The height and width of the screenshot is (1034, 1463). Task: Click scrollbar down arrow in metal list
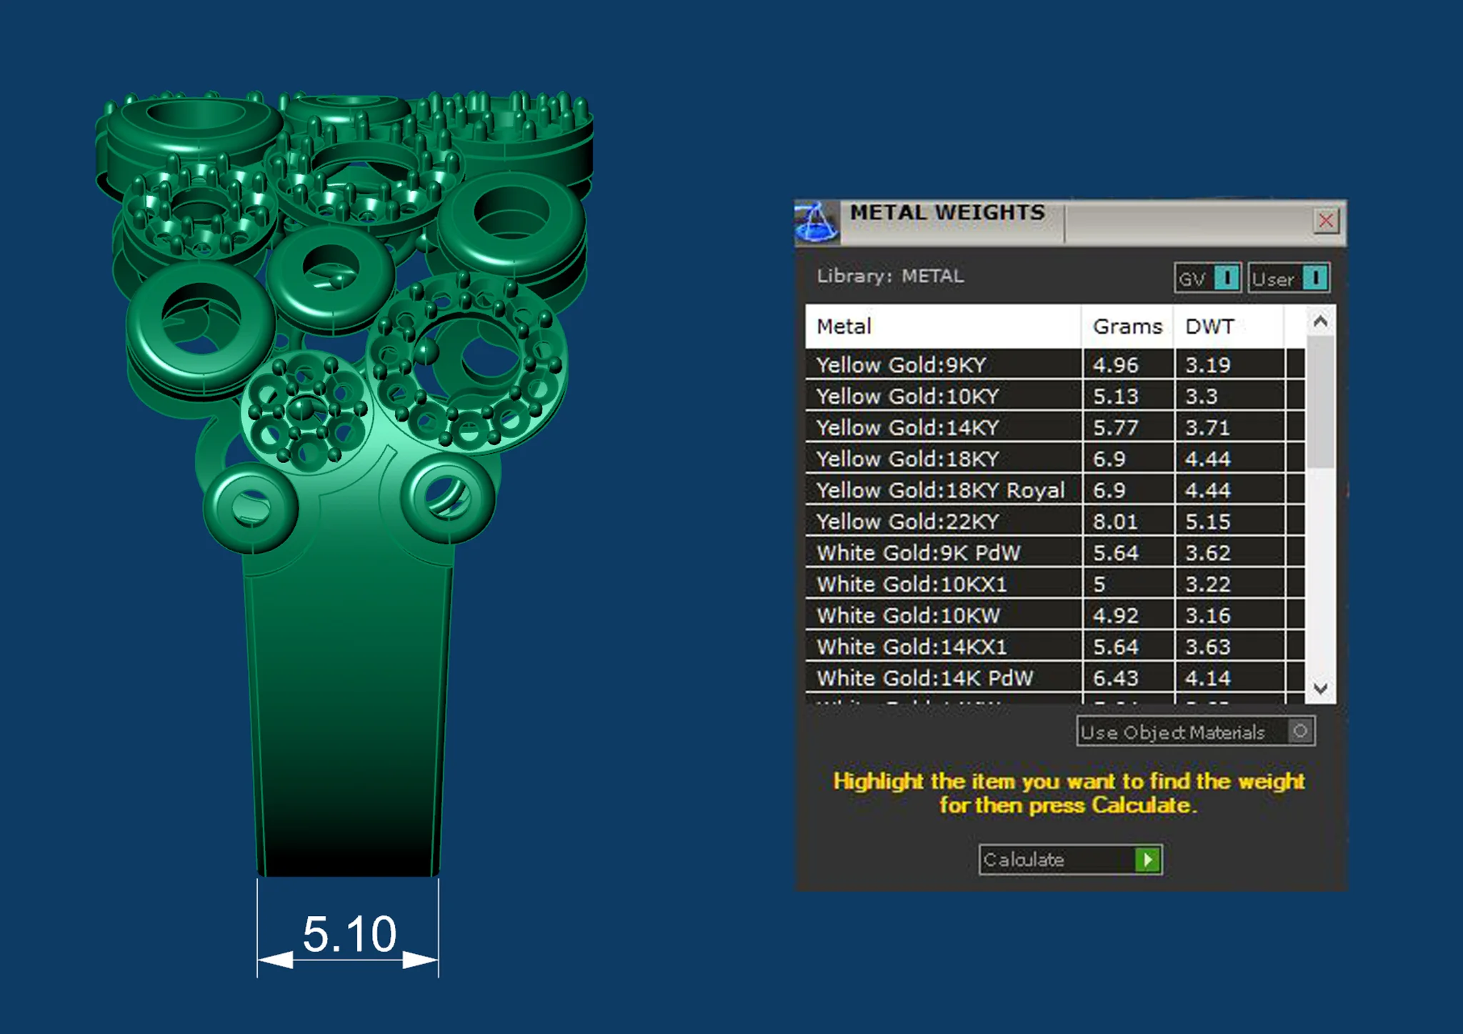[1320, 689]
